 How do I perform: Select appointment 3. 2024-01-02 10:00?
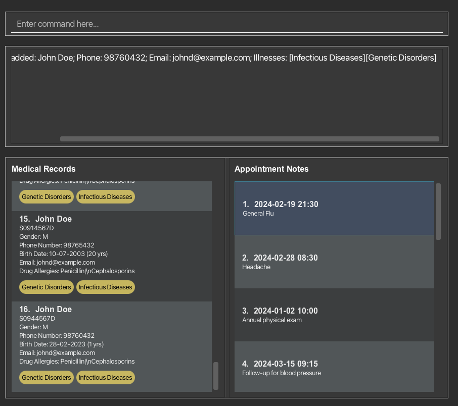(334, 315)
